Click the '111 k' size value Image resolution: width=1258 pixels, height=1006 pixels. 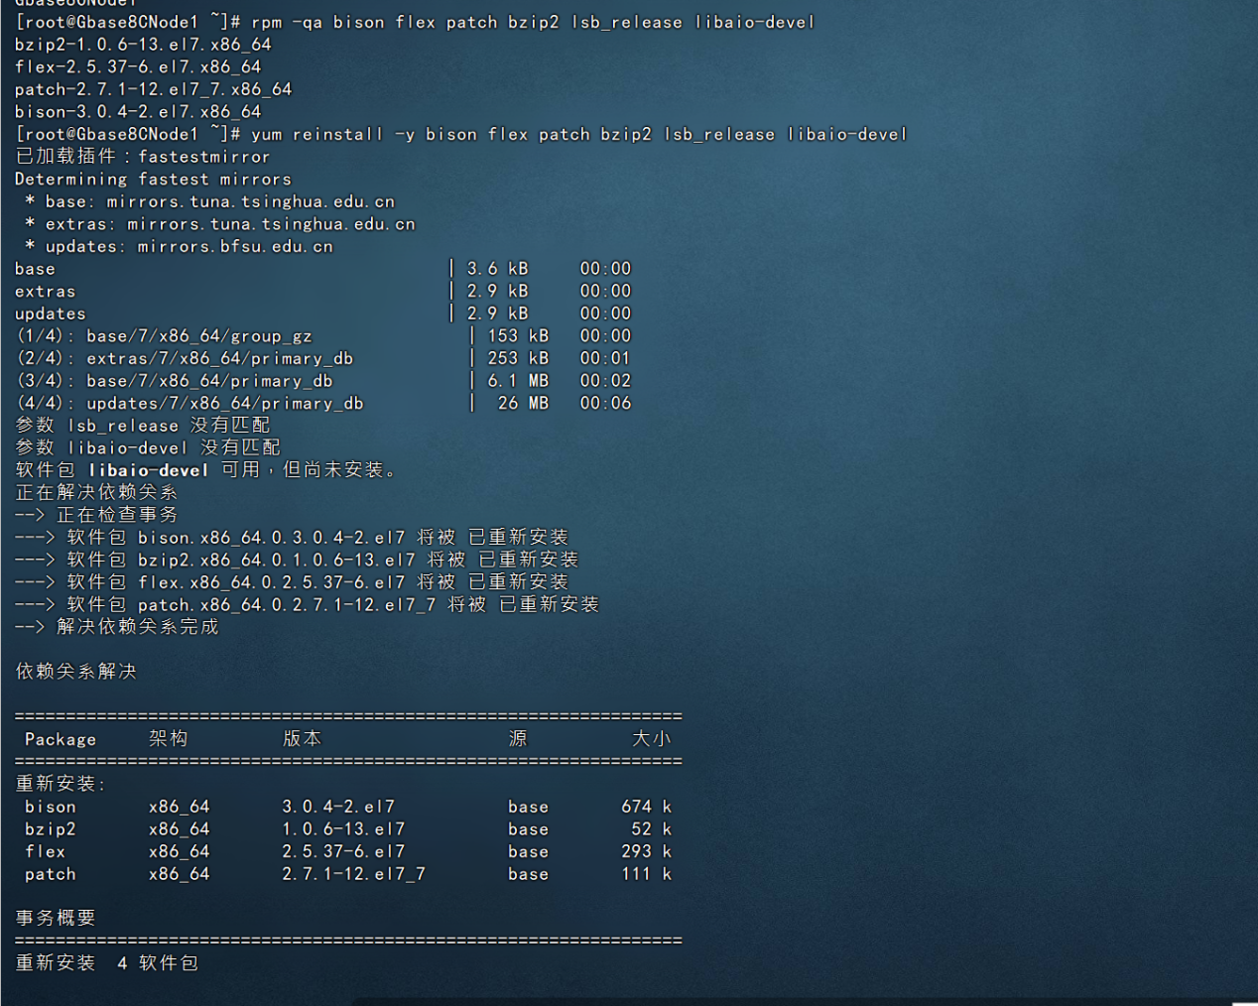pyautogui.click(x=647, y=874)
